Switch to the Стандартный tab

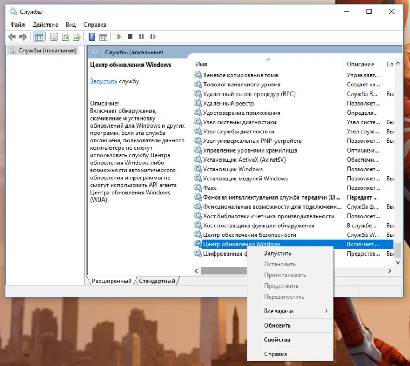[157, 281]
